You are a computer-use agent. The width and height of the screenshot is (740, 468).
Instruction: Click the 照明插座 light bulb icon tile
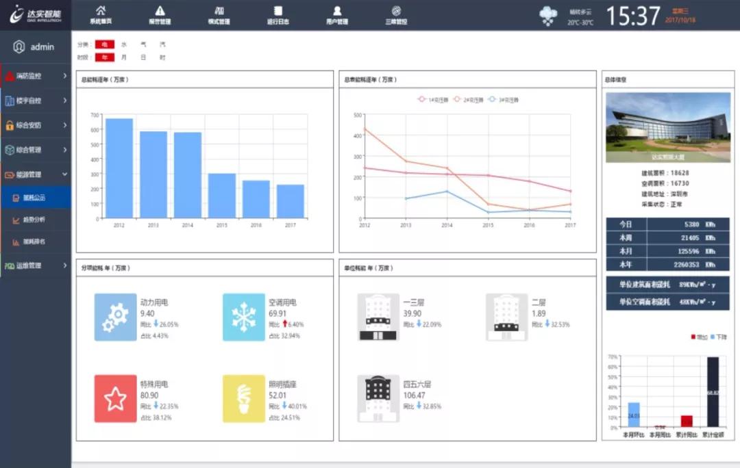[243, 398]
